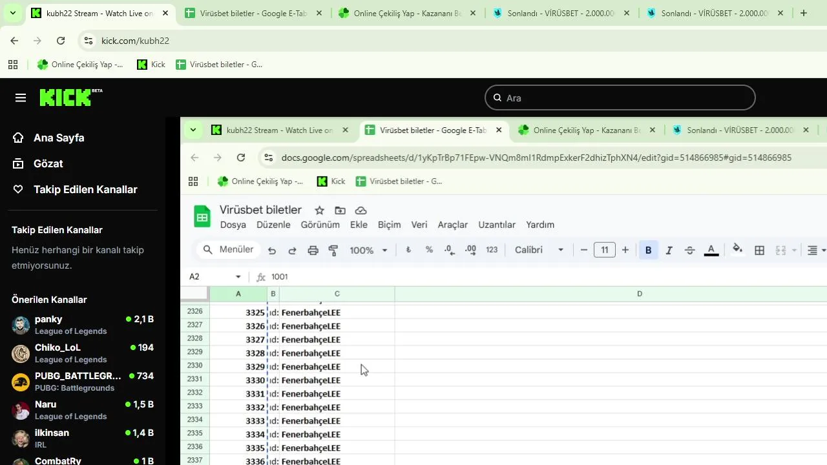Print the spreadsheet using the printer icon
The image size is (827, 465).
click(313, 250)
